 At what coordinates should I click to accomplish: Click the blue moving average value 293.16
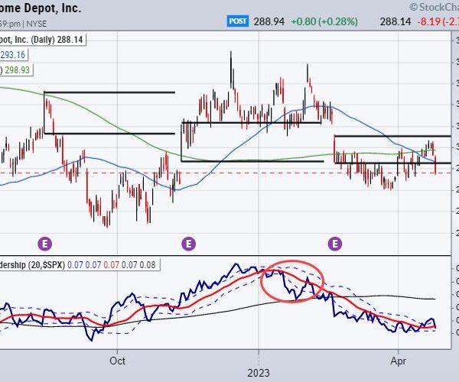point(13,55)
